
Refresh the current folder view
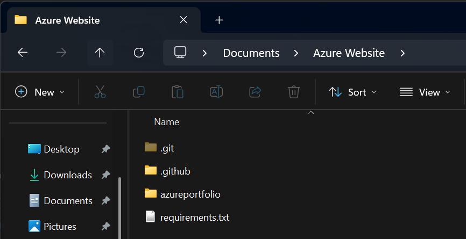[x=139, y=53]
